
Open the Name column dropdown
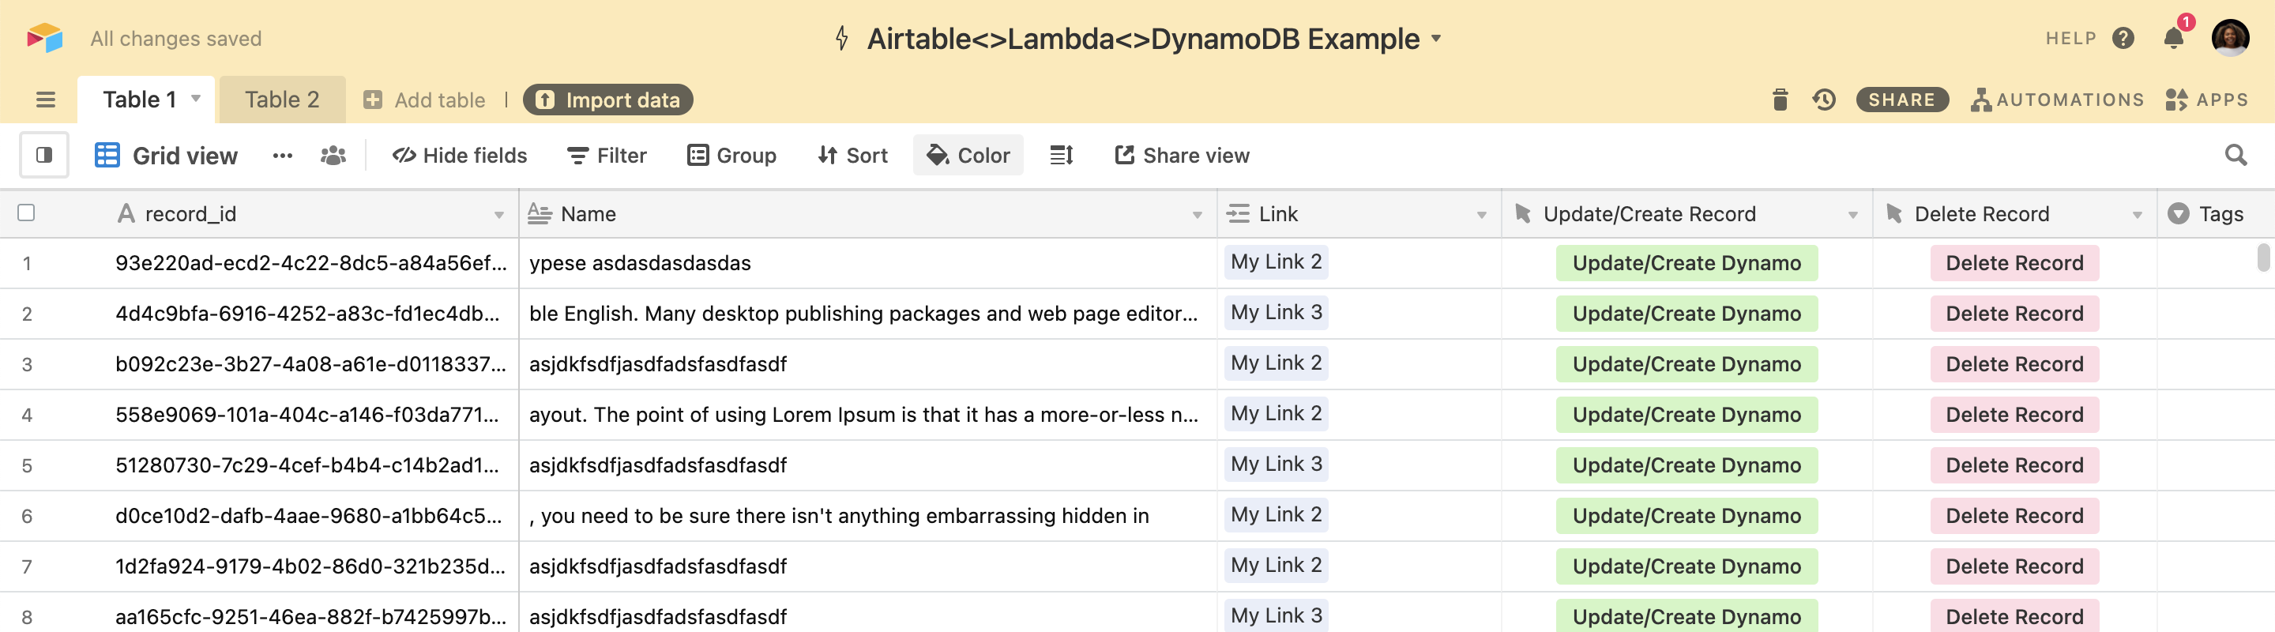[1197, 215]
